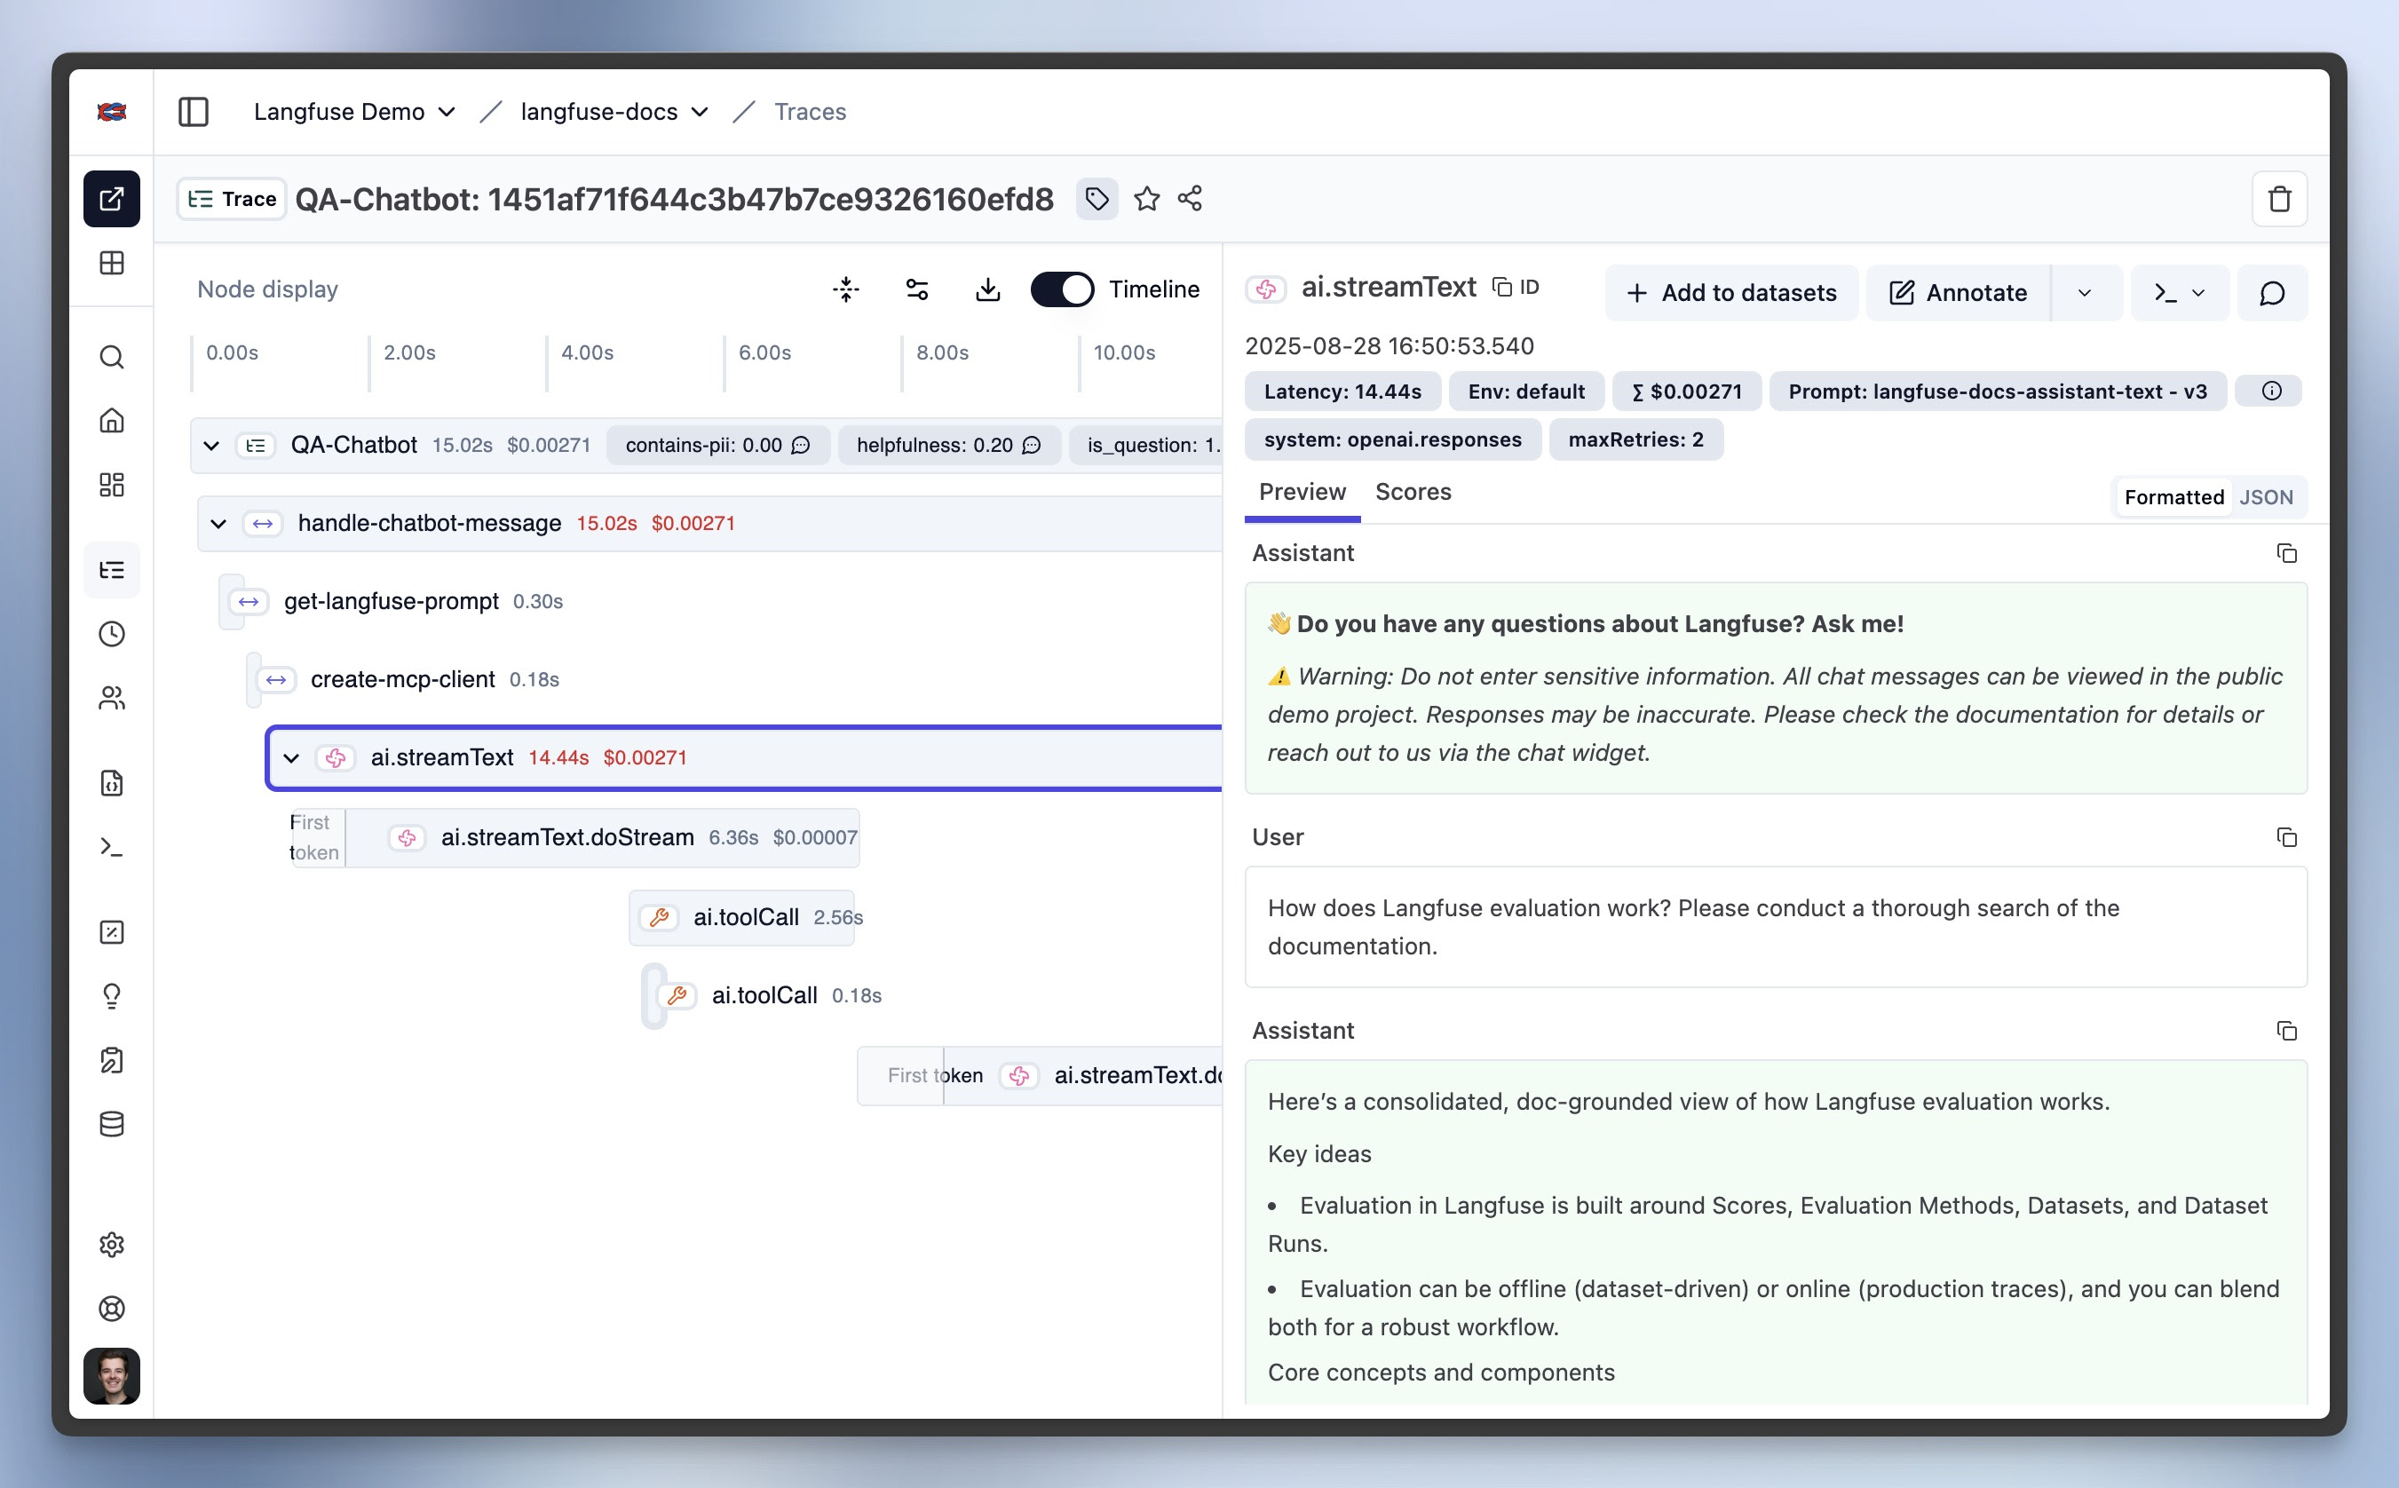This screenshot has width=2399, height=1488.
Task: Click the Annotate button
Action: (x=1956, y=292)
